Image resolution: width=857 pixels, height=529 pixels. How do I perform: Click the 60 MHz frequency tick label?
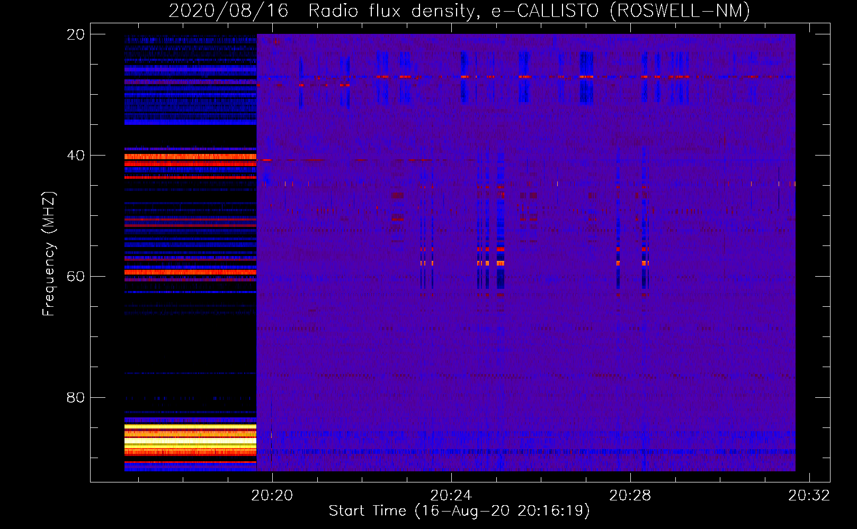(76, 277)
